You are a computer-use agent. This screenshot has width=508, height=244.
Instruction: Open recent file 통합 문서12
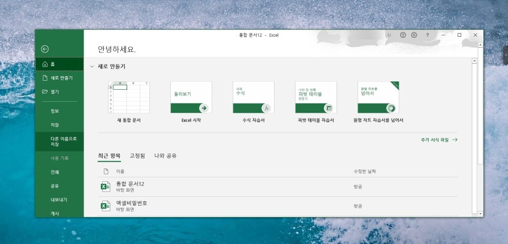coord(278,187)
